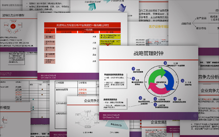The image size is (219, 137).
Task: Select the numbered circle 2 beside 5月
Action: pyautogui.click(x=175, y=99)
